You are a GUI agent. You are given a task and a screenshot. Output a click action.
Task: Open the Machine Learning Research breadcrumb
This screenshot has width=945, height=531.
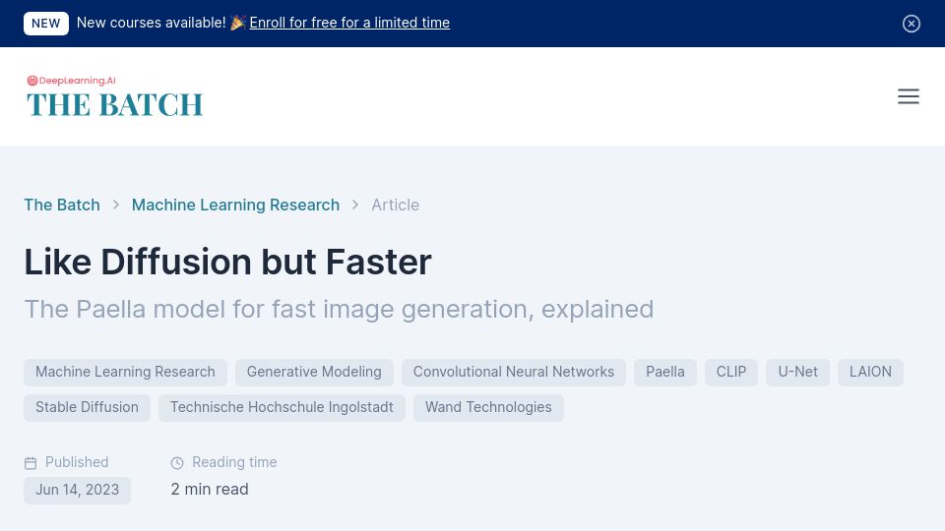(x=235, y=205)
